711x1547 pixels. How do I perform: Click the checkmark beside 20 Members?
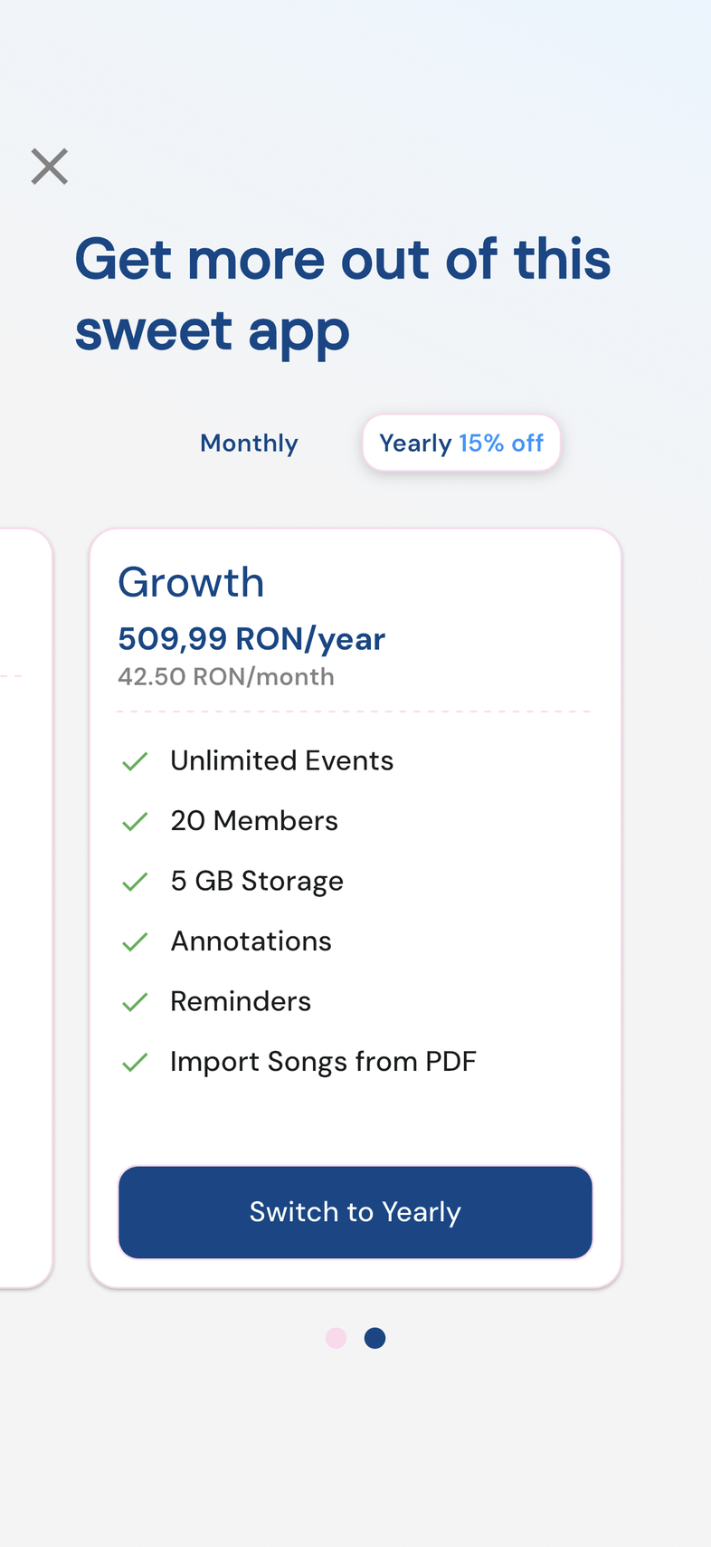[x=135, y=821]
